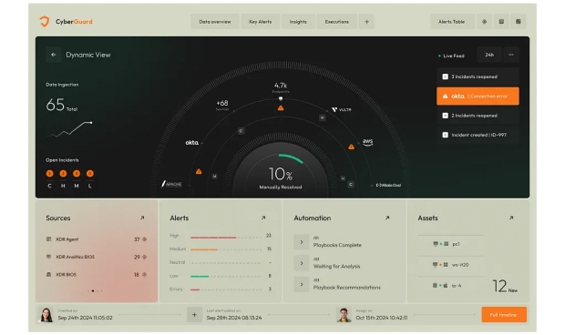Click the AWS logo on the radar
This screenshot has width=565, height=335.
(367, 142)
